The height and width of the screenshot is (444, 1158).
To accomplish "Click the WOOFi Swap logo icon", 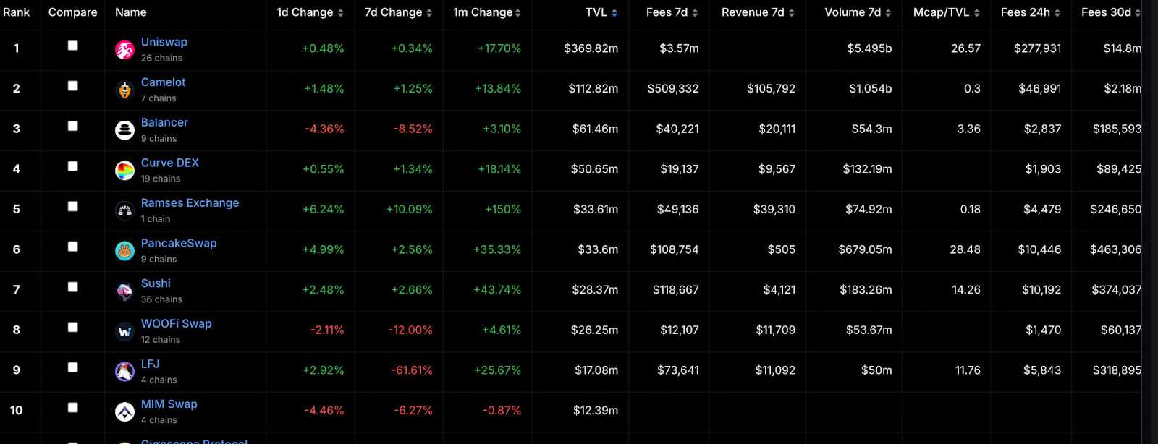I will tap(124, 331).
